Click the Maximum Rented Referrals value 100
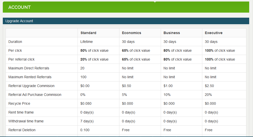 coord(83,77)
